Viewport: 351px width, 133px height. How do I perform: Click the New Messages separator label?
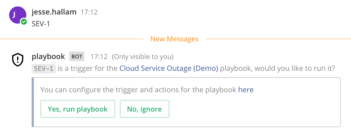pyautogui.click(x=174, y=39)
